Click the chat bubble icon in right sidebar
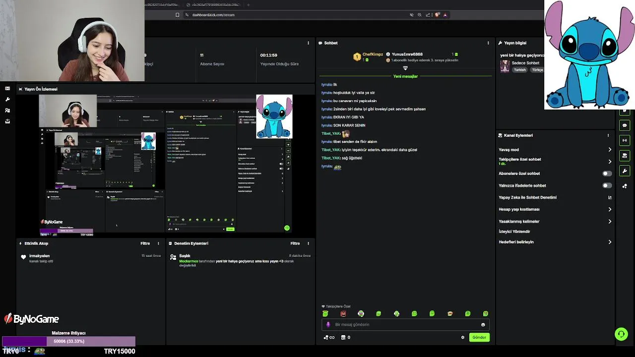The image size is (635, 357). (625, 125)
